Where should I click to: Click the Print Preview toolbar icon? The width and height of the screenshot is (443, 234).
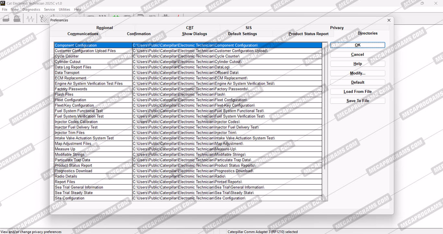[17, 19]
